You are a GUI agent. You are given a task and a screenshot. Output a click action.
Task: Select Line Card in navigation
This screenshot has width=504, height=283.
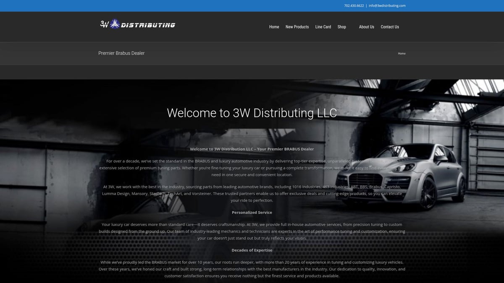(x=323, y=27)
